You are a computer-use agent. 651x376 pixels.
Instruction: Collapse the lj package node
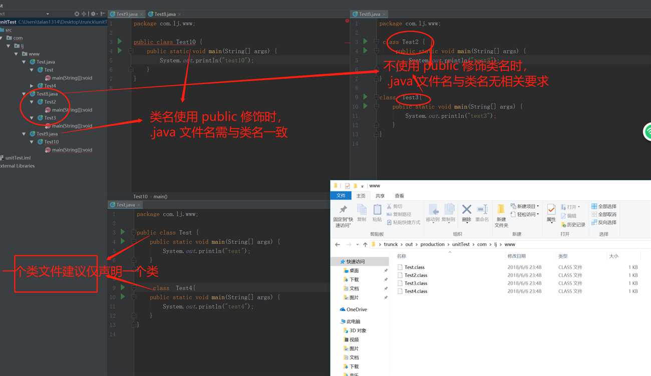[x=9, y=46]
